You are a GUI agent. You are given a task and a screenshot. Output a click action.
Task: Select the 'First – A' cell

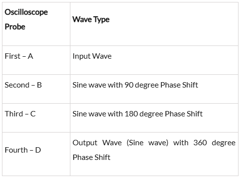pos(36,60)
